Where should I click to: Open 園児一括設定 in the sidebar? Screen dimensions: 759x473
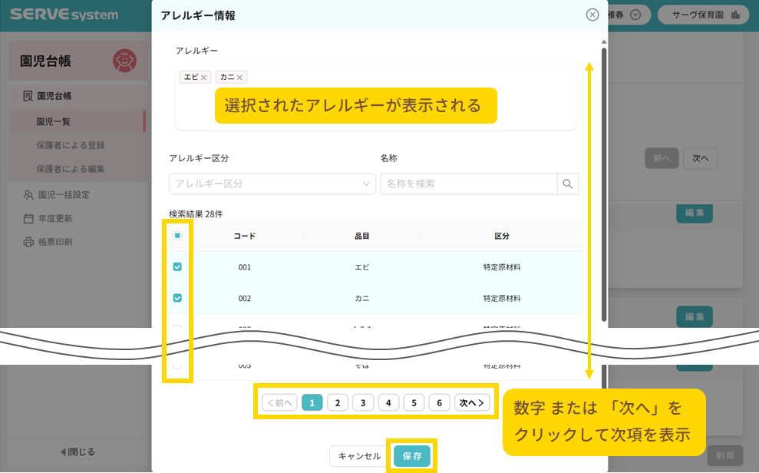(x=64, y=195)
